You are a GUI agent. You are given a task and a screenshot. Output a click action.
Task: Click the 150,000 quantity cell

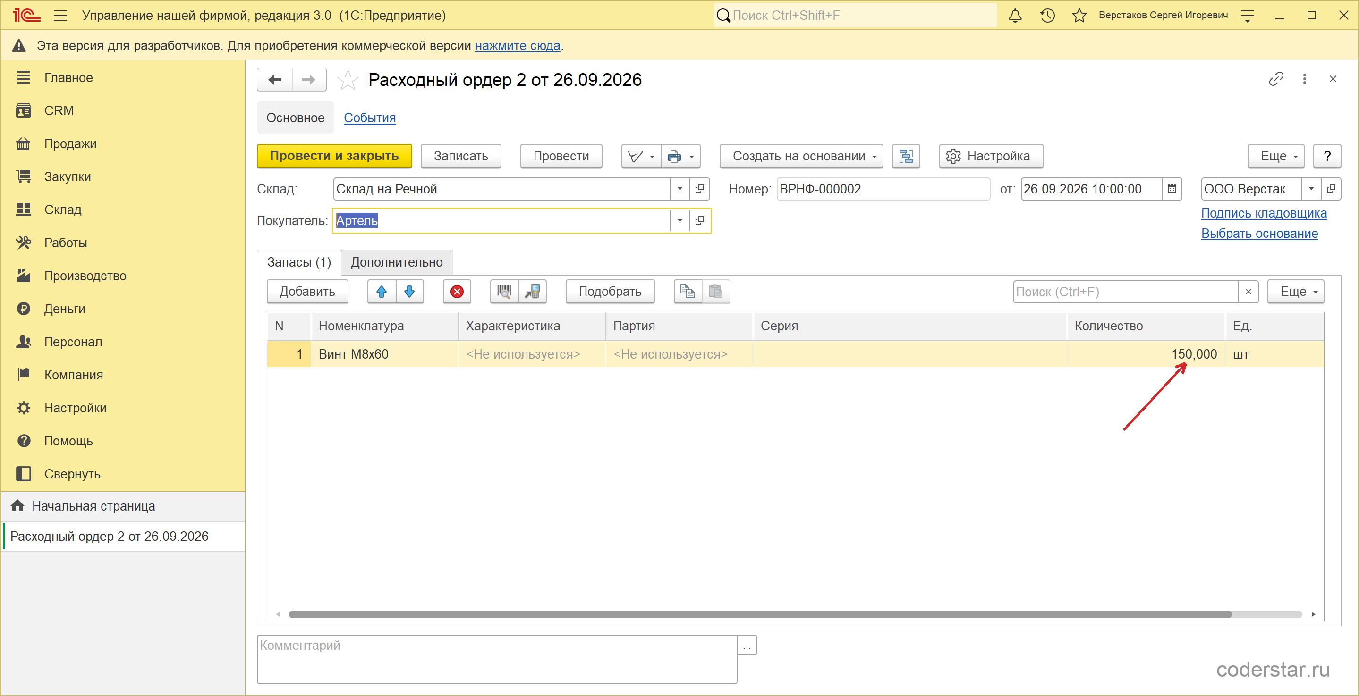(x=1146, y=354)
